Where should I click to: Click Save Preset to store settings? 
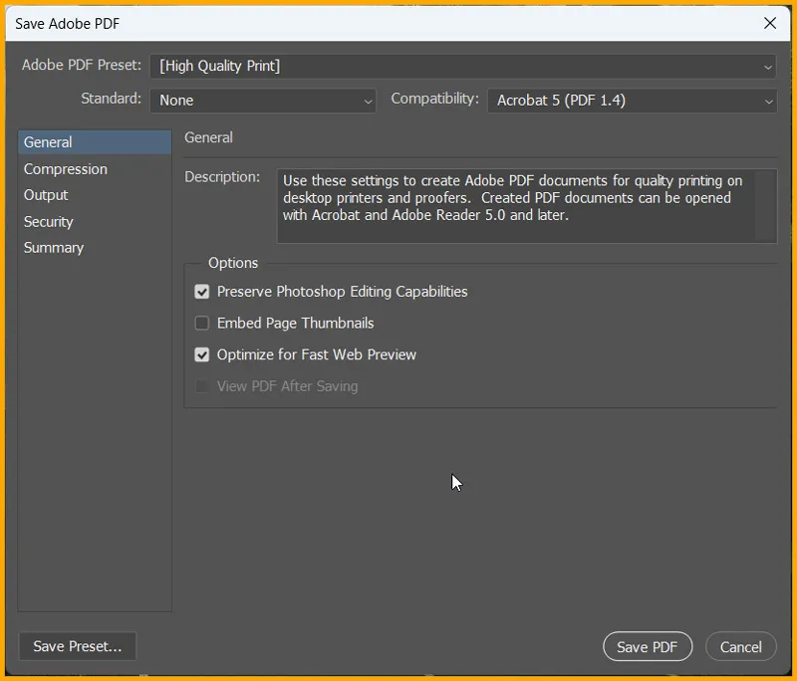(77, 646)
